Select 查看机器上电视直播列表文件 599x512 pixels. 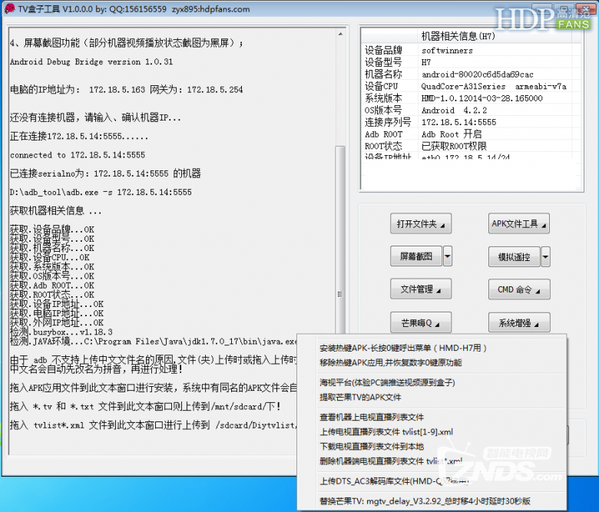click(x=372, y=418)
